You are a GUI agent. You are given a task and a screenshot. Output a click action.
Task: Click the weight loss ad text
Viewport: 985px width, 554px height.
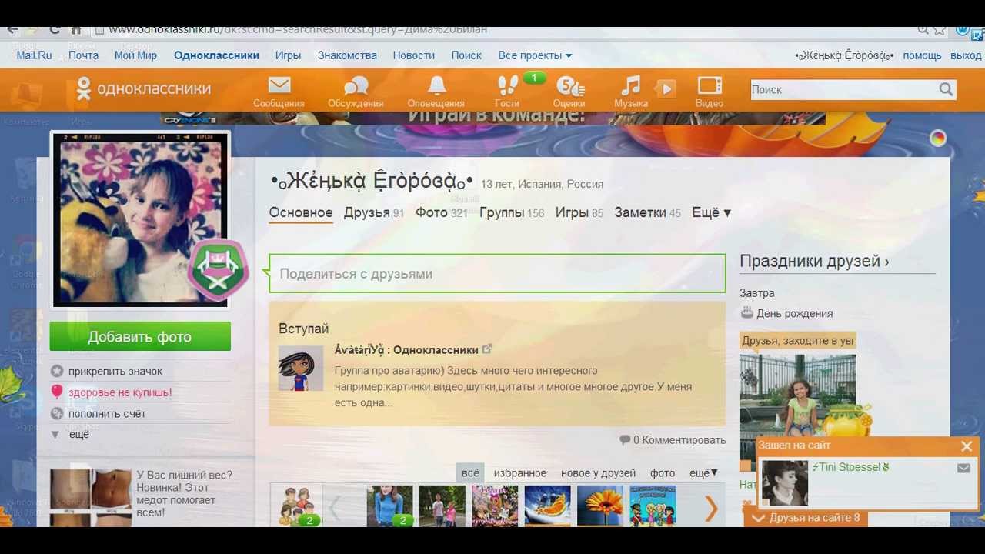pyautogui.click(x=185, y=494)
